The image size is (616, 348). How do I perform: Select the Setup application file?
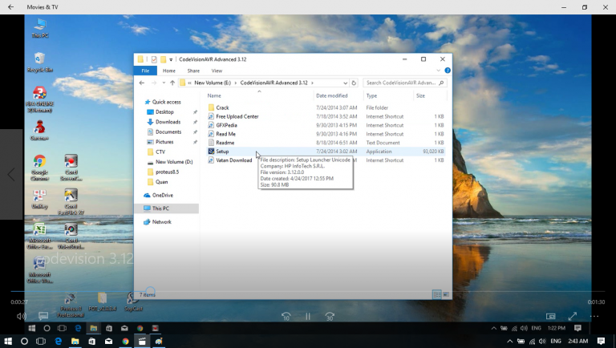click(x=222, y=151)
